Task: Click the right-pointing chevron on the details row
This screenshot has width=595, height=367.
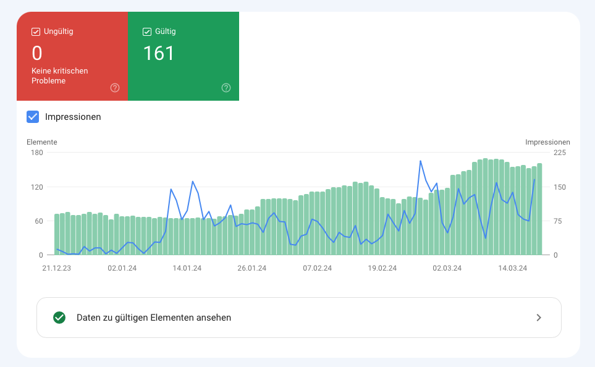Action: pyautogui.click(x=538, y=318)
